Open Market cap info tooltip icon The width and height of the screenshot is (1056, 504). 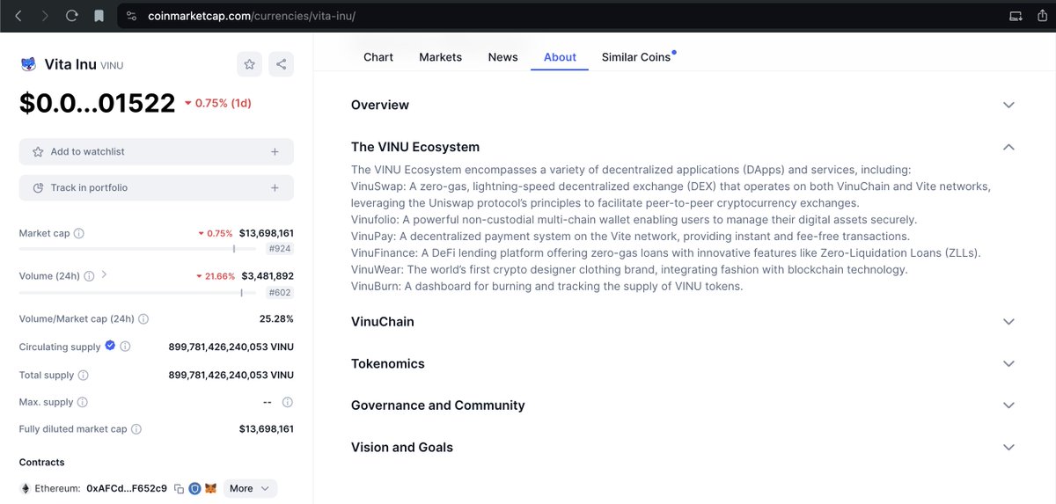coord(78,234)
